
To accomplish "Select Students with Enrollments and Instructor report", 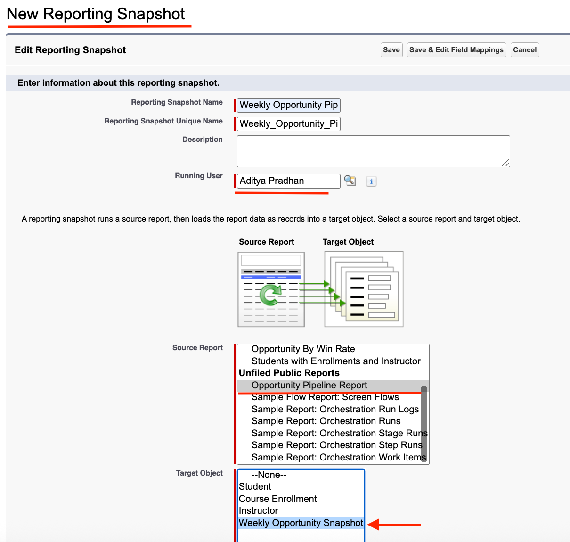I will coord(335,361).
